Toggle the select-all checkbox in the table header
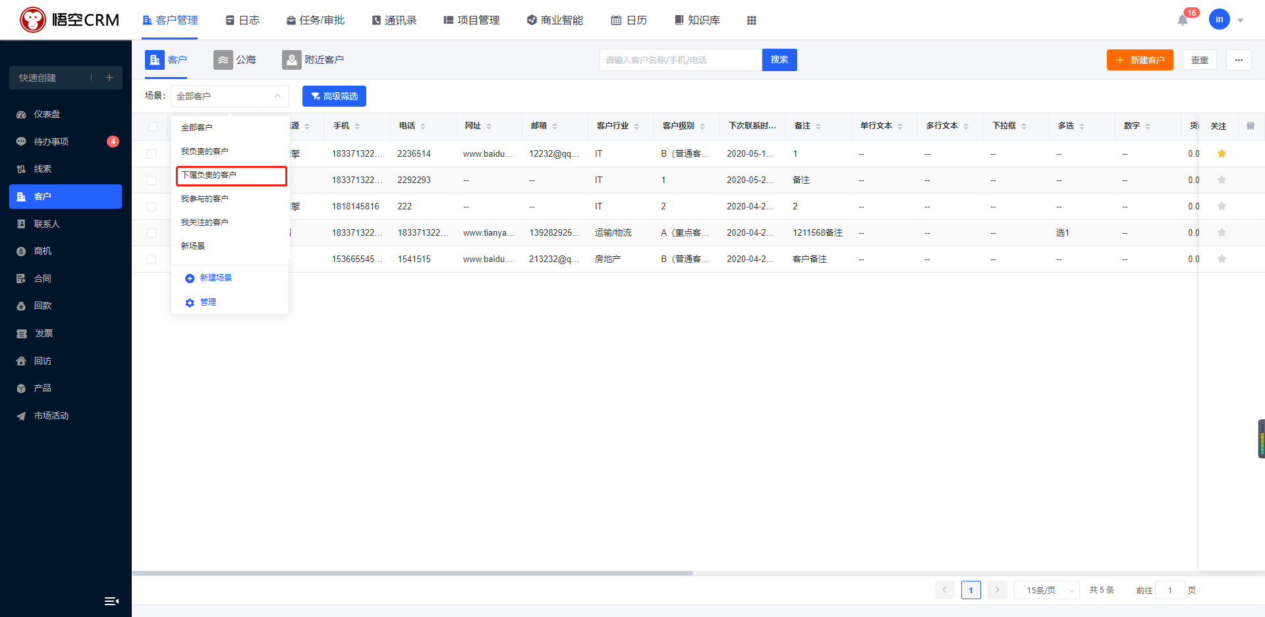The height and width of the screenshot is (617, 1265). (x=153, y=126)
